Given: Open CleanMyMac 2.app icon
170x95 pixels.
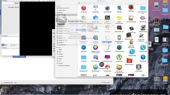Looking at the screenshot, I should [x=107, y=57].
